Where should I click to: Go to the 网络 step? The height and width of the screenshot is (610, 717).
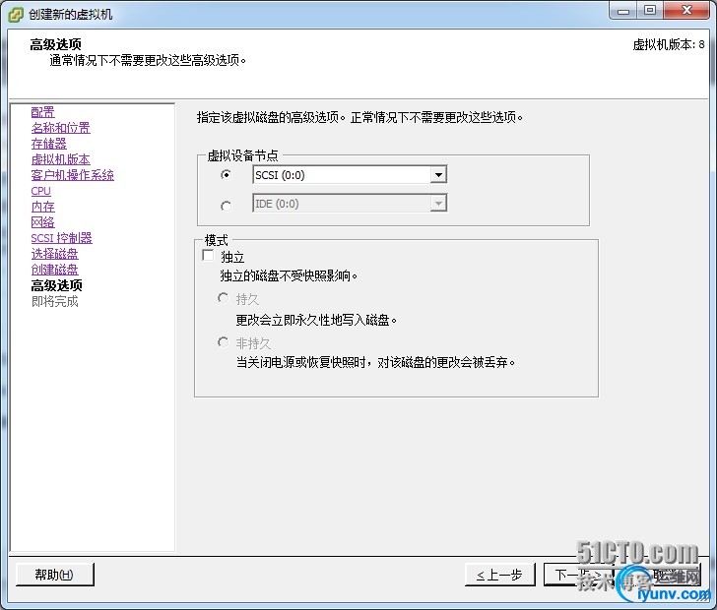point(42,222)
